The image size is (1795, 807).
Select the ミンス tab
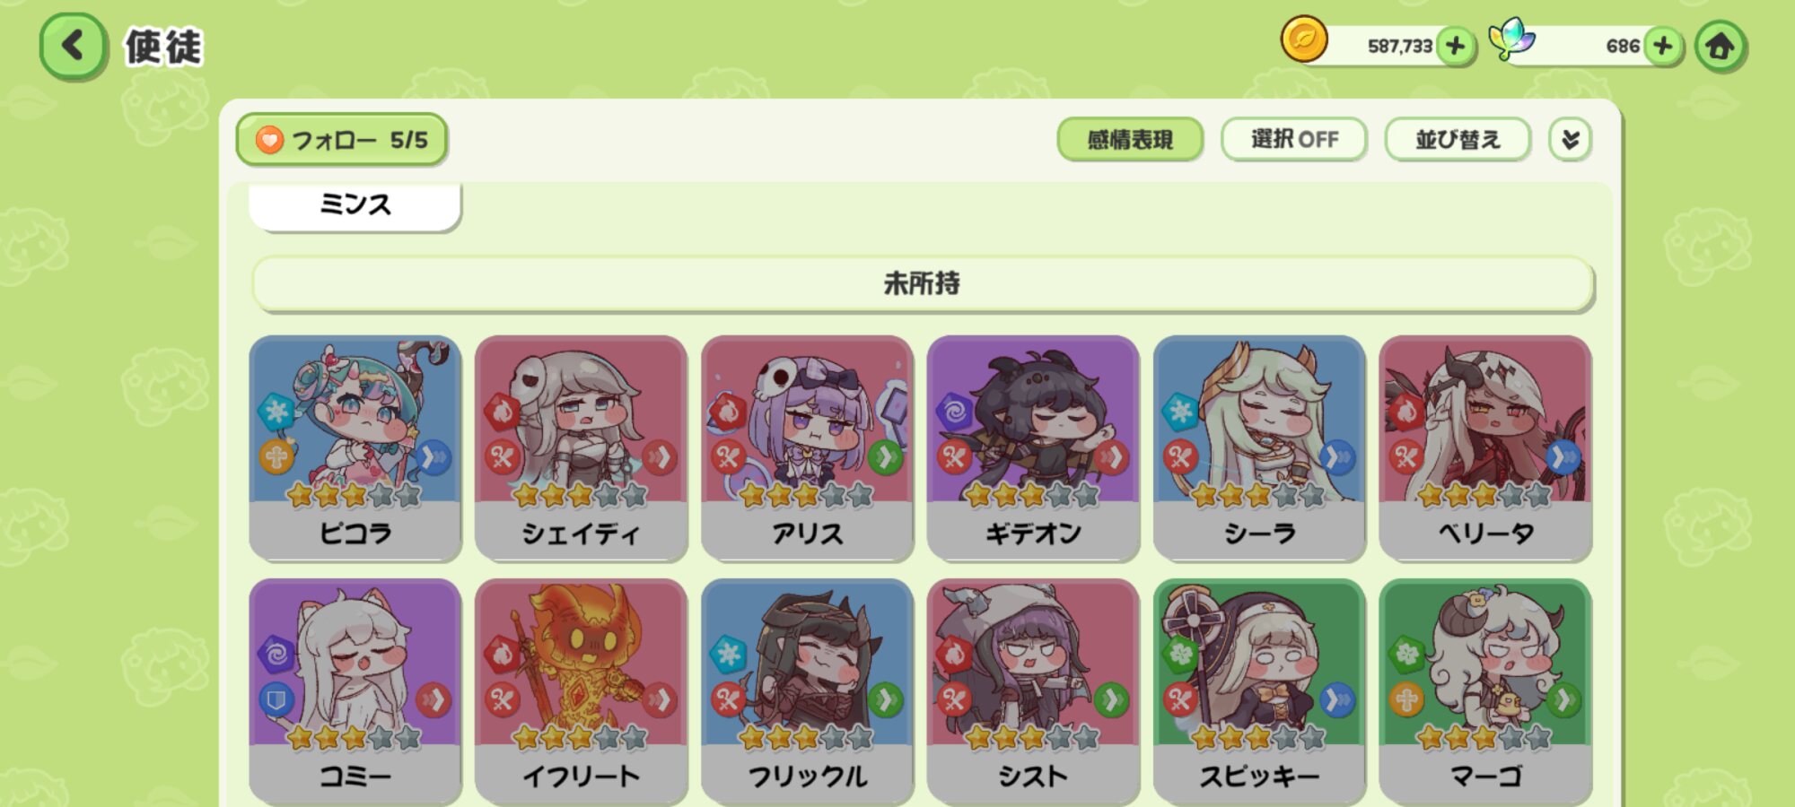(x=355, y=205)
